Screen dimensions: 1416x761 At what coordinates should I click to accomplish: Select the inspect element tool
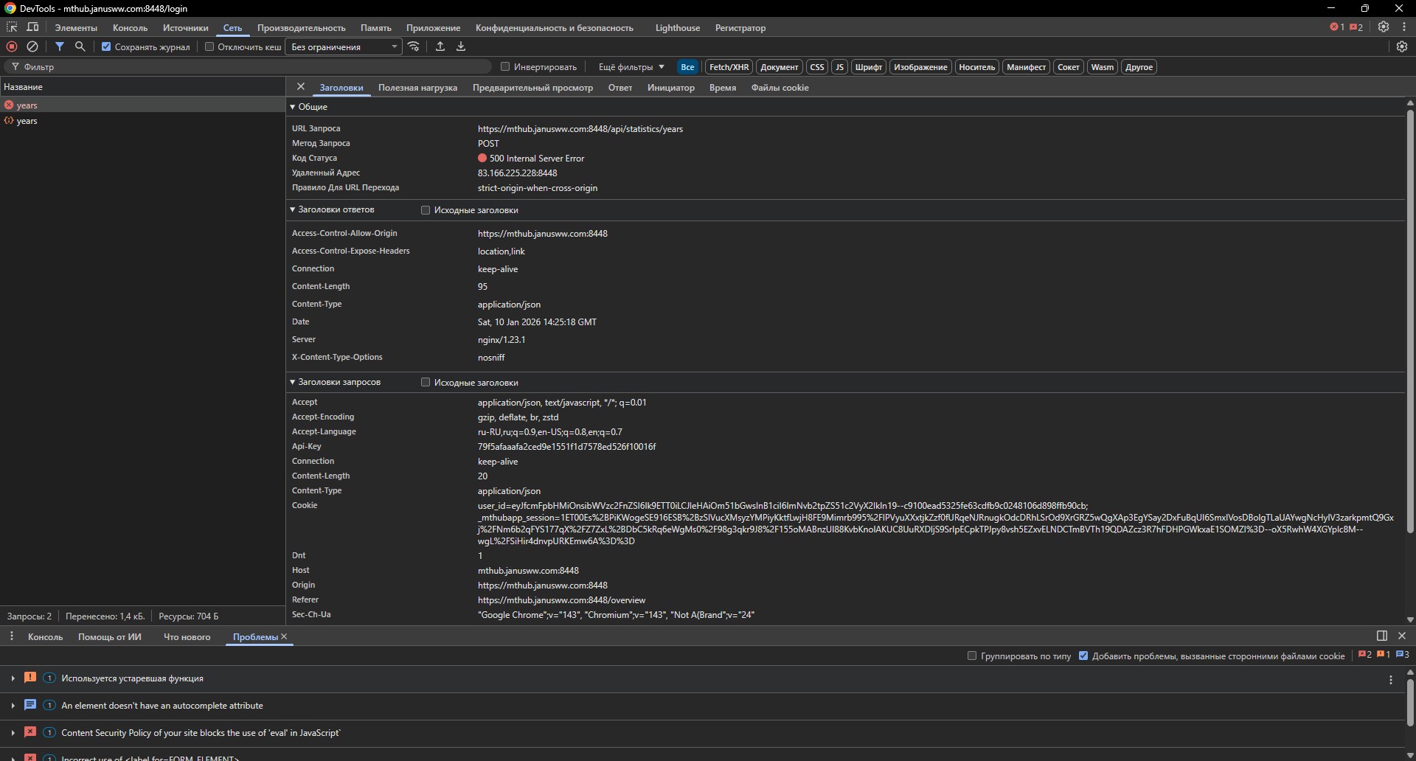point(11,27)
